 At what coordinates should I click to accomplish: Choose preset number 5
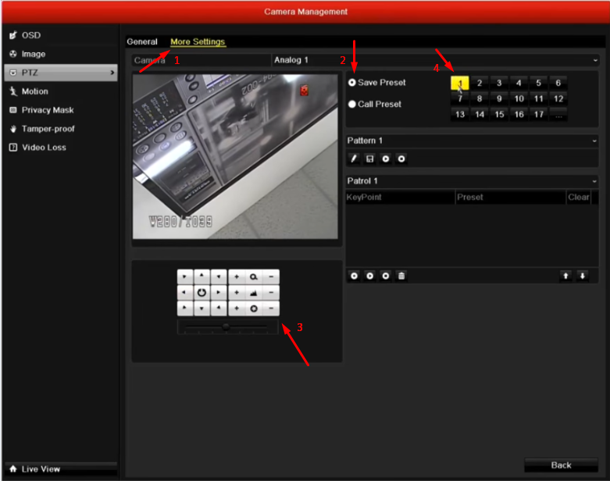(538, 83)
